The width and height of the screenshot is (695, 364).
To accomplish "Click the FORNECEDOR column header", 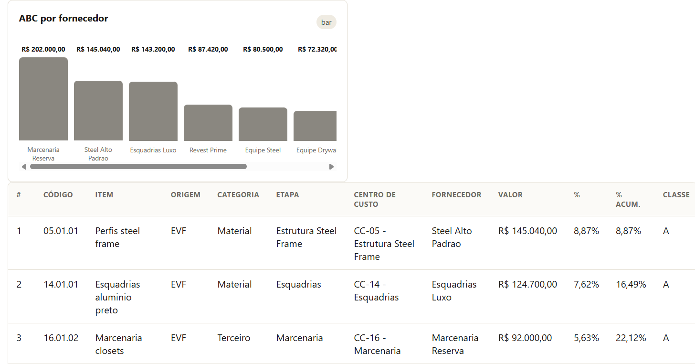I will (x=457, y=195).
